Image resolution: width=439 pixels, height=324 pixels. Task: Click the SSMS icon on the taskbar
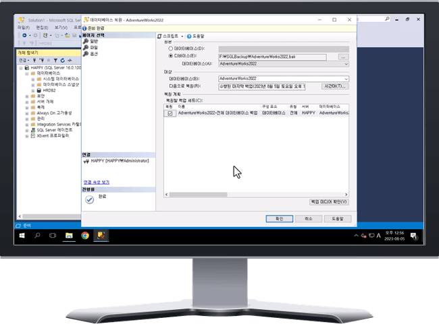coord(101,236)
